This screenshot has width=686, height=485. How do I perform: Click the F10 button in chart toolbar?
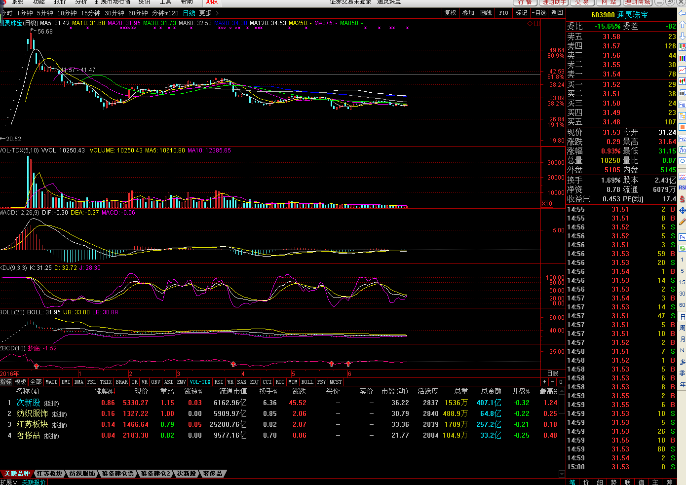tap(503, 13)
